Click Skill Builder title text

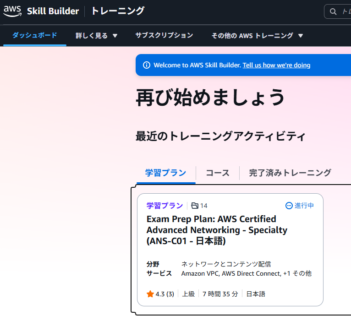pos(53,11)
